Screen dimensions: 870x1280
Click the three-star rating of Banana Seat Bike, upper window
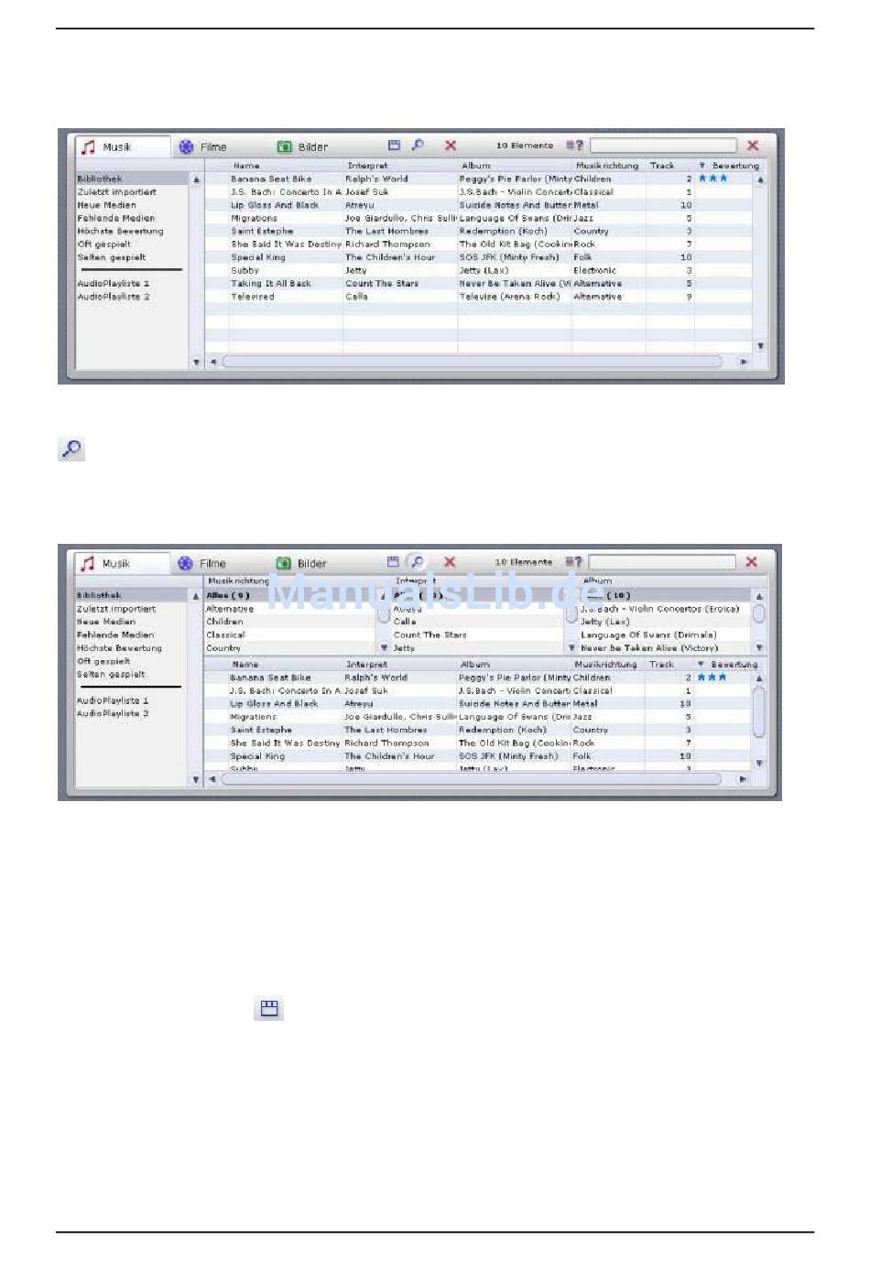click(x=712, y=179)
